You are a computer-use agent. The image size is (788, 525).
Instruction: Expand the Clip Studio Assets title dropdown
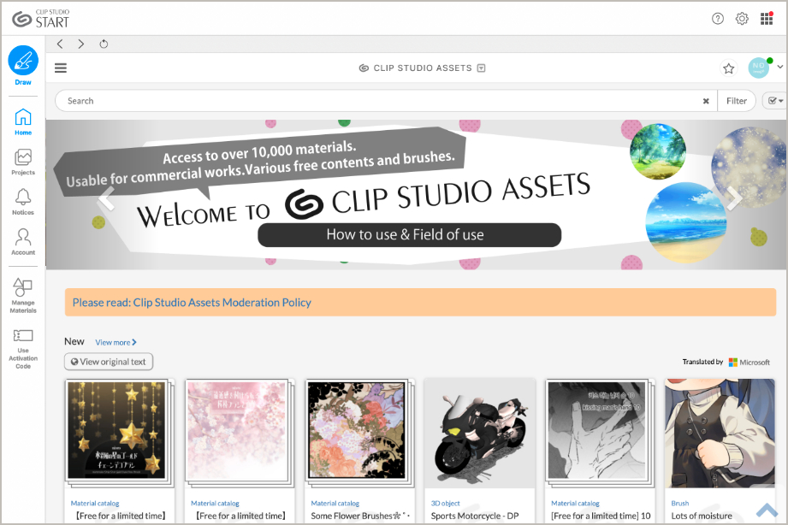coord(481,68)
